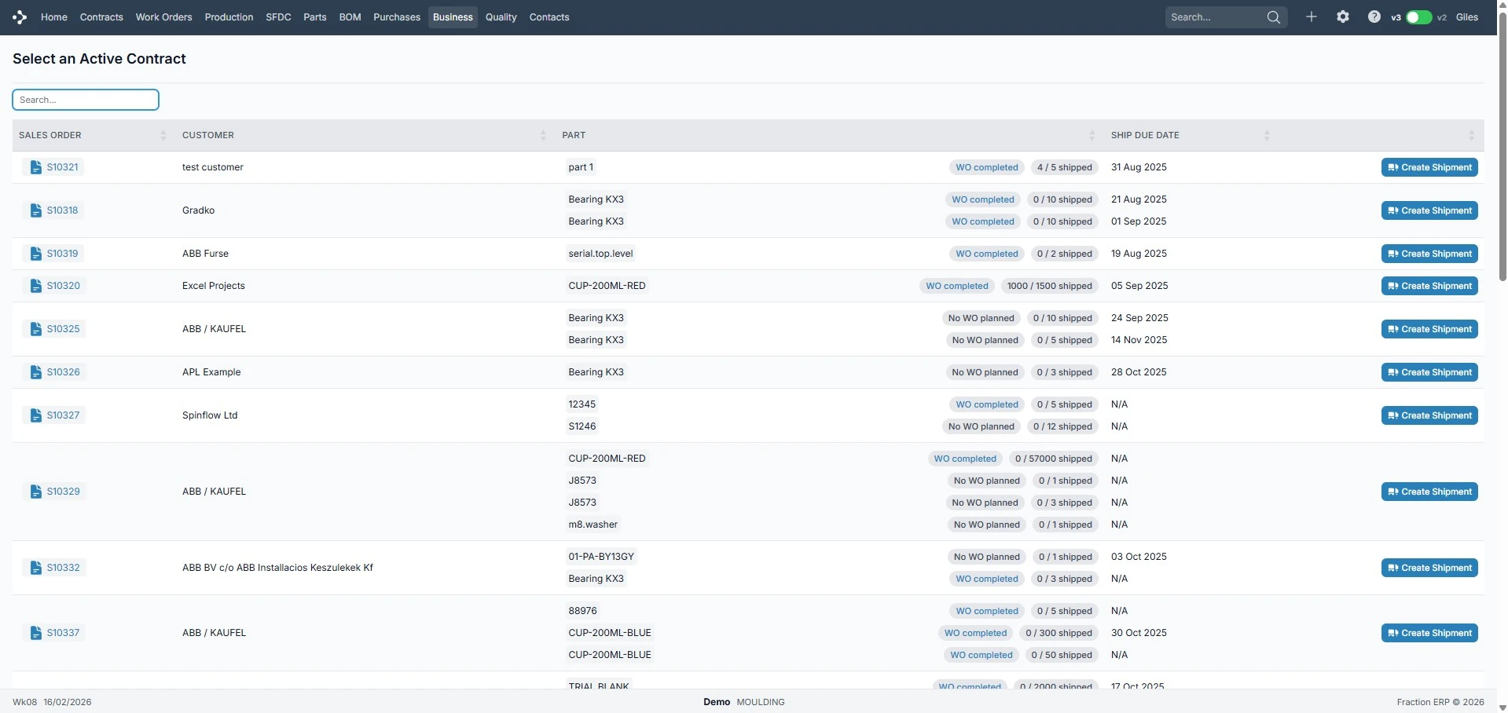This screenshot has height=713, width=1508.
Task: Open the Purchases menu
Action: [396, 17]
